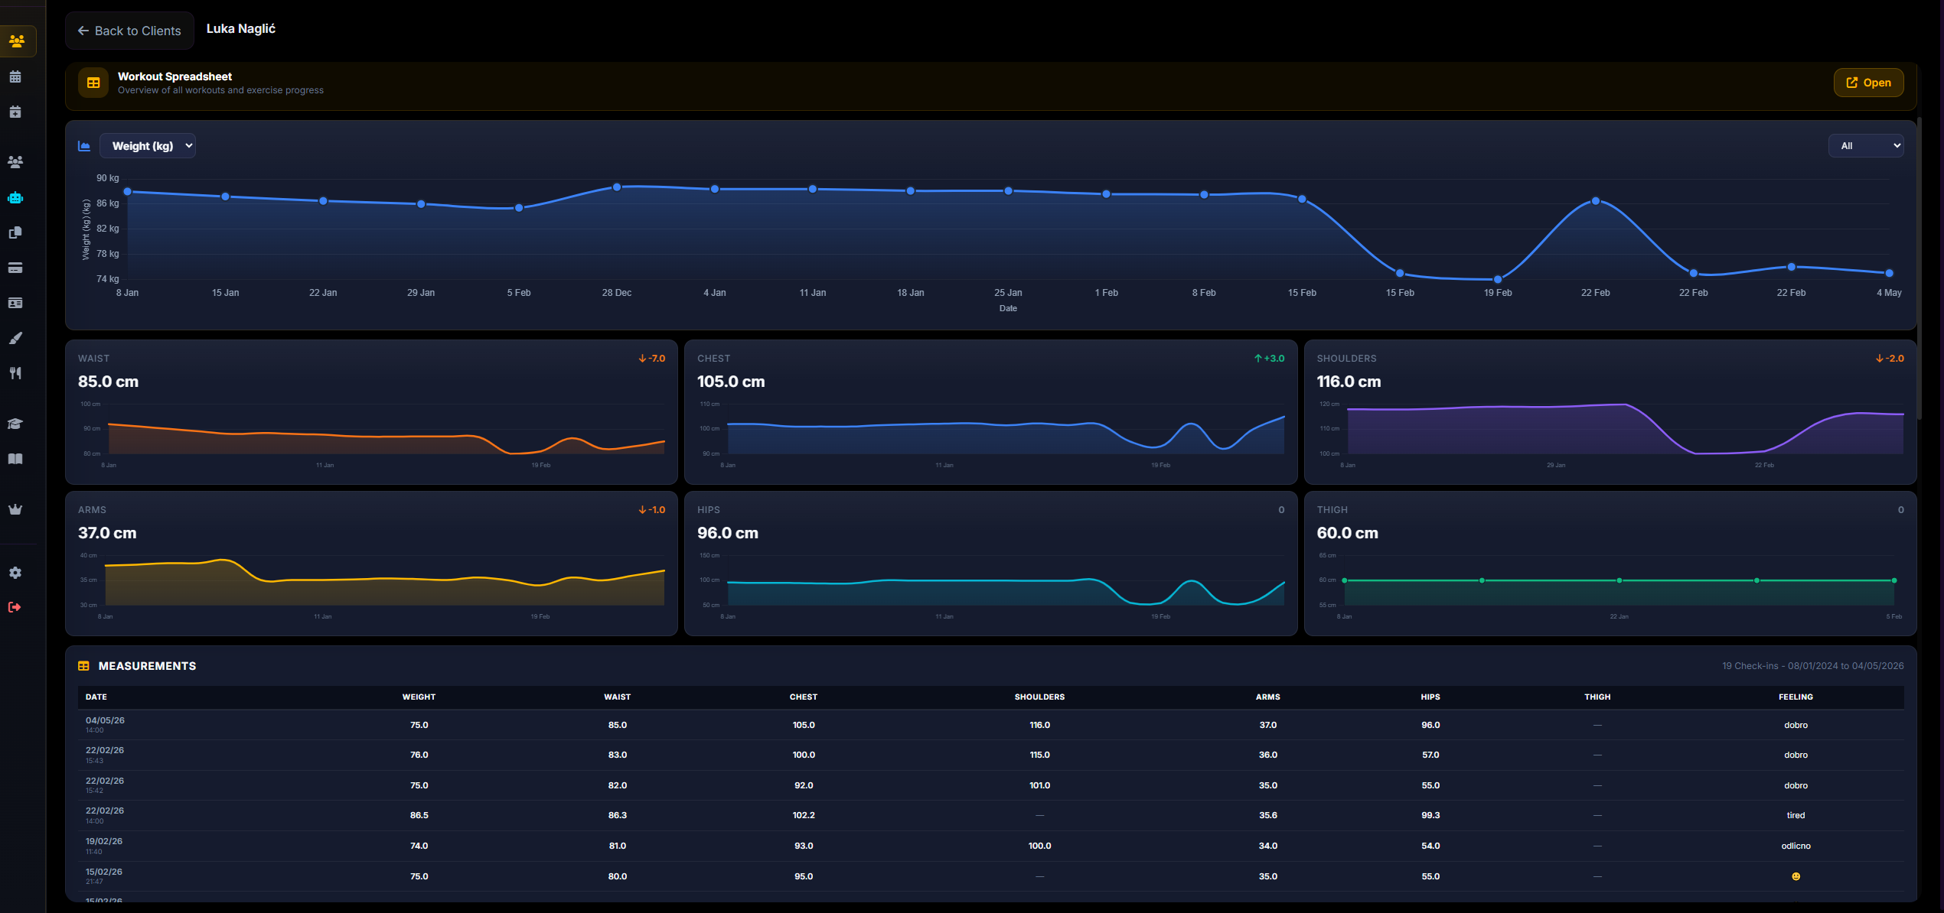Click the CHEST column header

click(804, 697)
